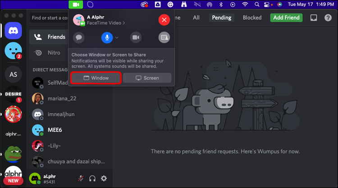Open the red anime girl server
Image resolution: width=338 pixels, height=188 pixels.
pos(14,114)
